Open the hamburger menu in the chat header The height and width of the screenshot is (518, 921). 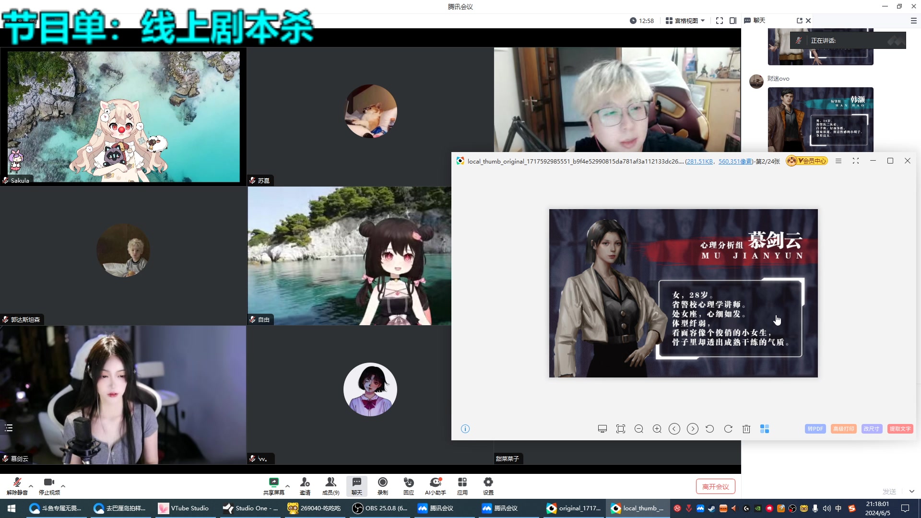click(913, 21)
